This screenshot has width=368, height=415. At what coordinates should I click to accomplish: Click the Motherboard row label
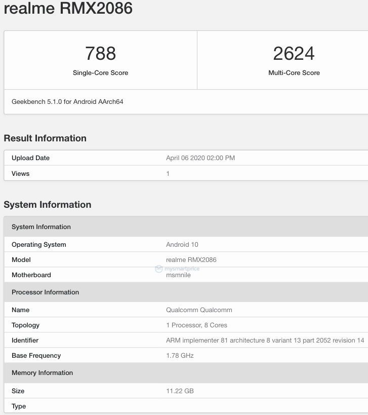[31, 275]
